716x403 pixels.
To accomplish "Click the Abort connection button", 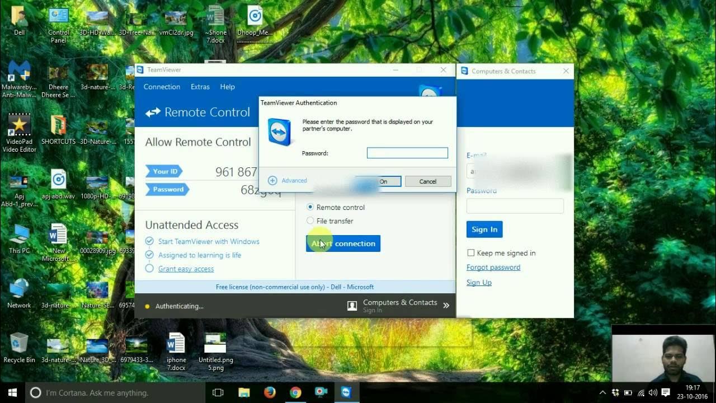I will tap(343, 243).
